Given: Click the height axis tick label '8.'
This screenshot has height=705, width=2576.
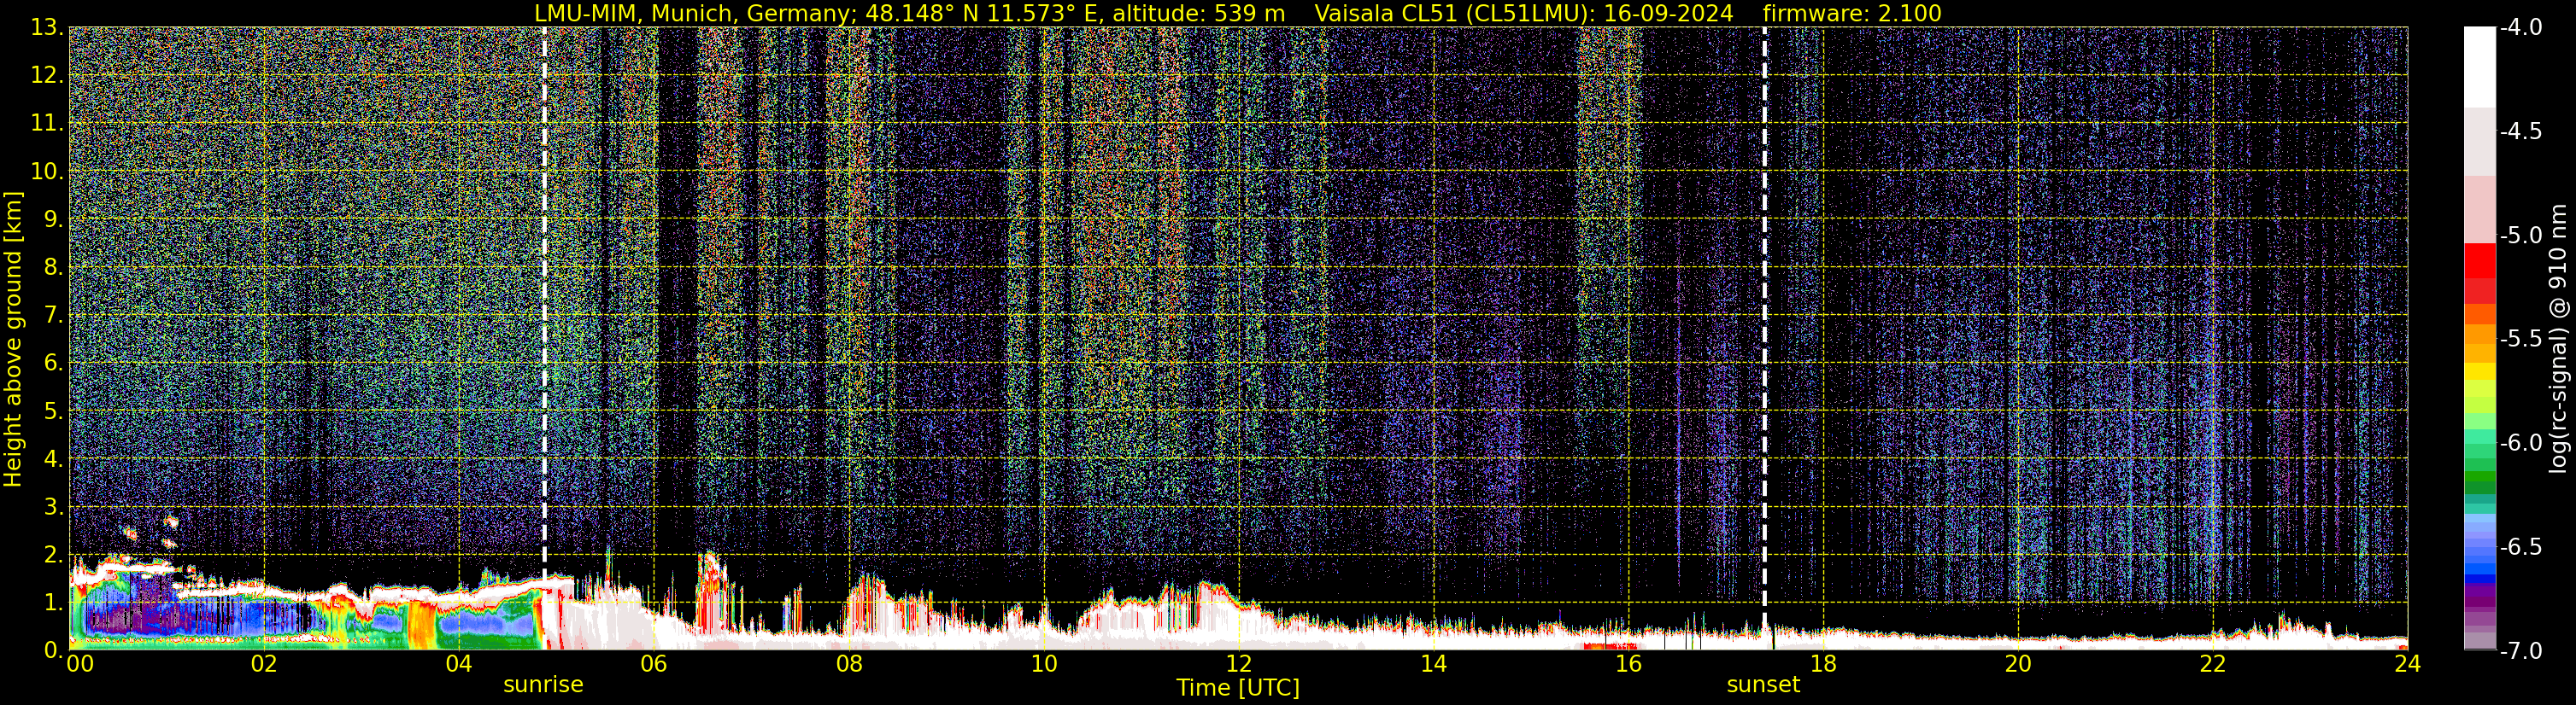Looking at the screenshot, I should [53, 268].
